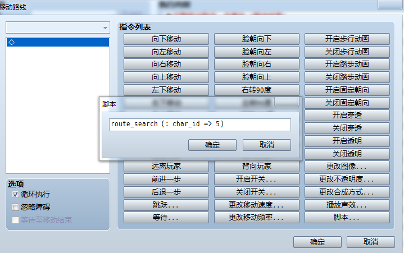Click 开启踏步动画 button

point(347,65)
